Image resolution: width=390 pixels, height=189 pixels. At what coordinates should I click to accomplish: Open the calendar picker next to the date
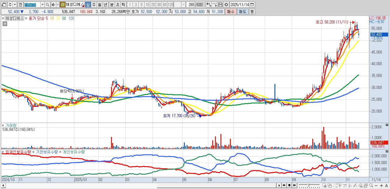click(x=252, y=5)
